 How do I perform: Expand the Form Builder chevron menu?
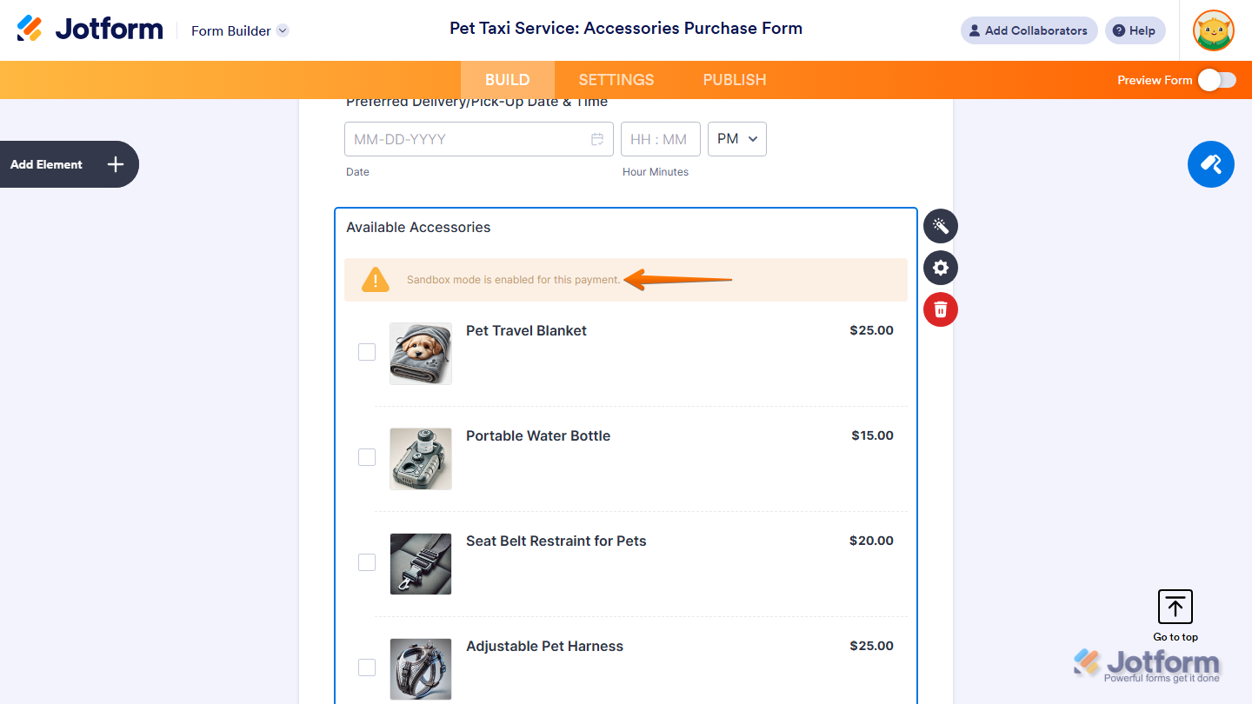pos(282,30)
